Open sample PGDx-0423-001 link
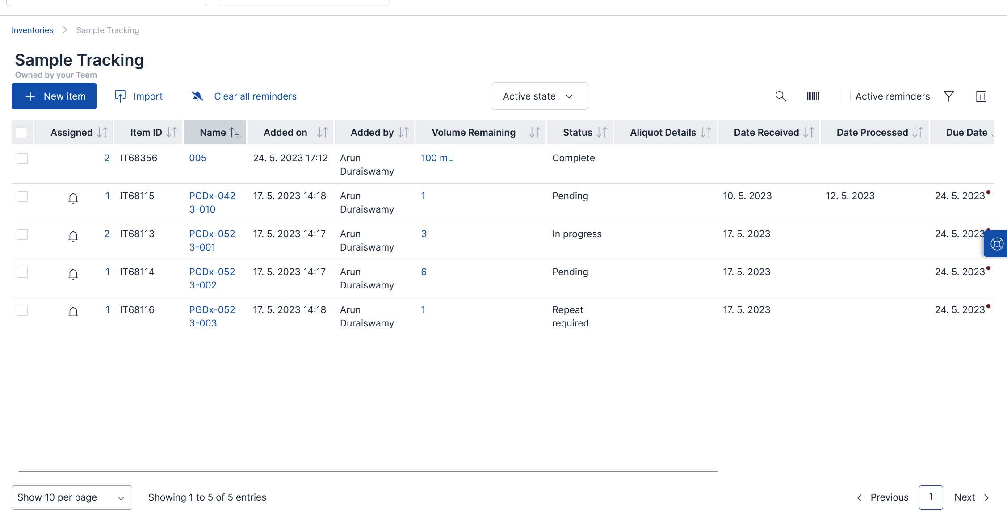 tap(211, 240)
